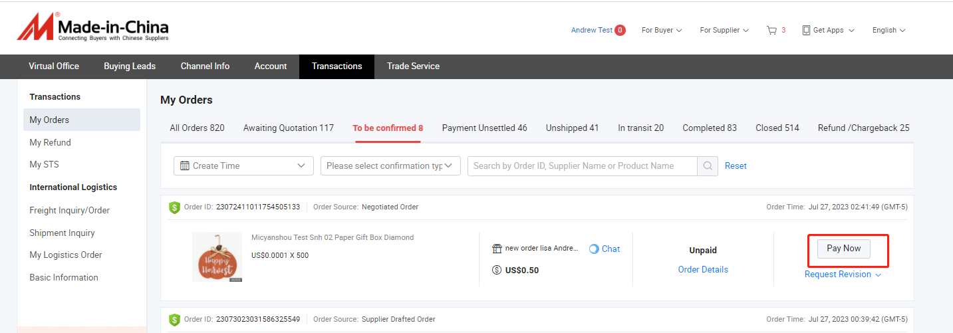Open the Trade Service menu
The image size is (953, 333).
click(x=413, y=66)
